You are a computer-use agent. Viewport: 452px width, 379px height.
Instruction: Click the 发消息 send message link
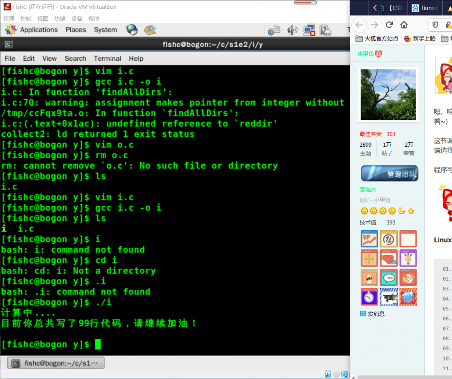click(x=376, y=314)
